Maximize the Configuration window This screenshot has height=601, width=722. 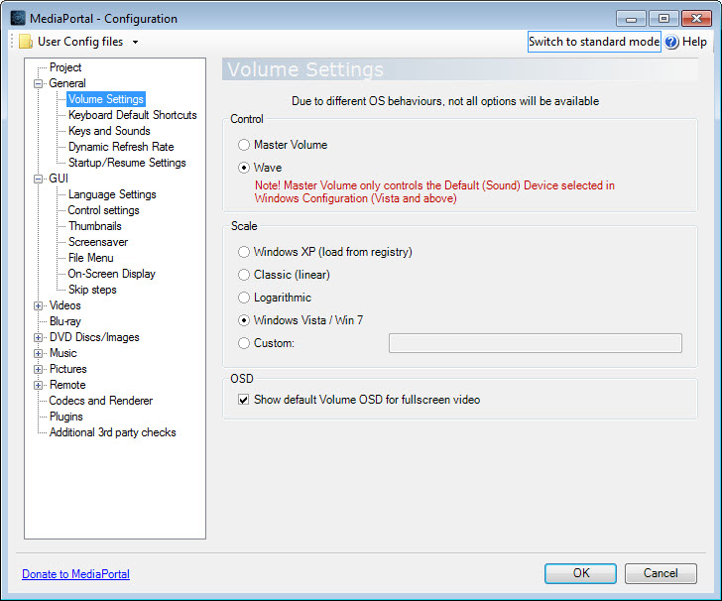664,19
